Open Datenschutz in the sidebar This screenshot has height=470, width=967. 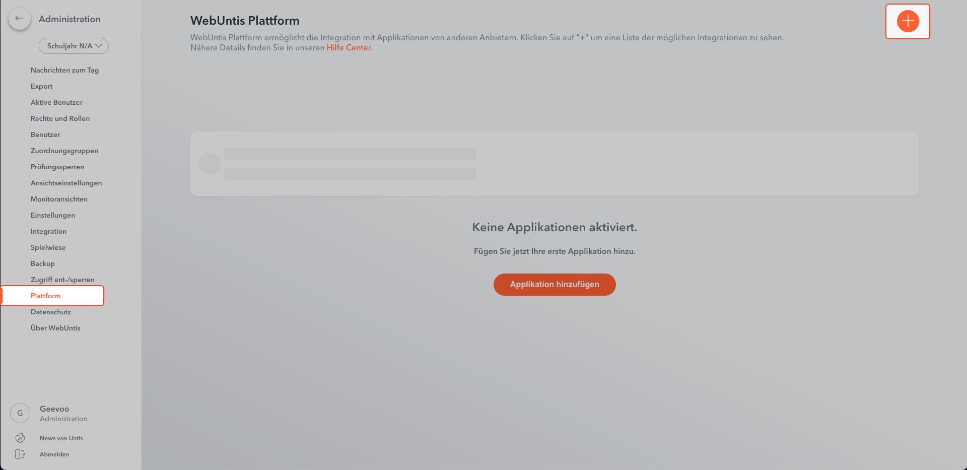click(x=51, y=312)
